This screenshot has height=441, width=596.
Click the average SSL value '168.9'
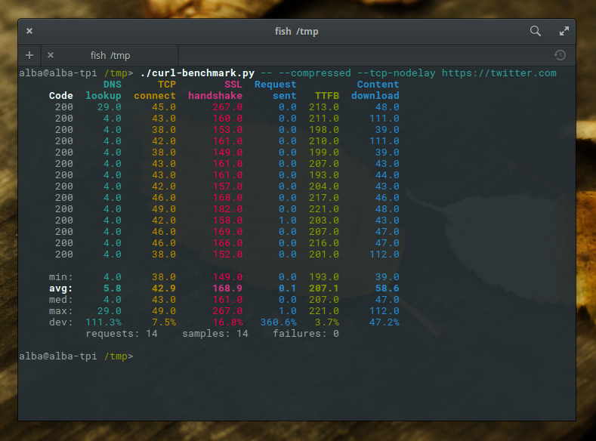pyautogui.click(x=227, y=288)
